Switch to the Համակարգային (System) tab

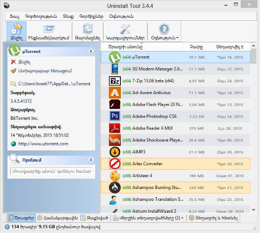57,218
